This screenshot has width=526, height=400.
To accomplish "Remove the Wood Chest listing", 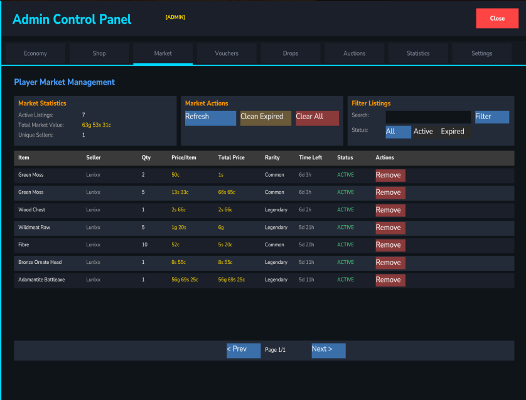I will coord(390,210).
